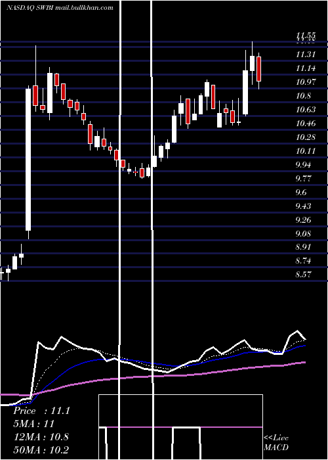Click the 11.14 price level label
This screenshot has height=460, width=328.
click(x=306, y=68)
